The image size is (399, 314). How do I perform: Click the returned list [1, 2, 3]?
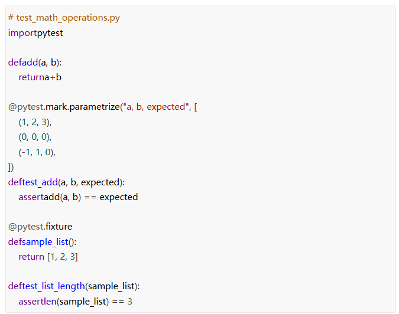[x=62, y=257]
